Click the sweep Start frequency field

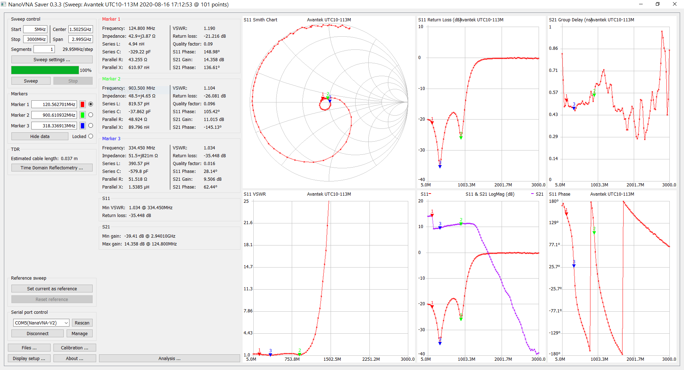pyautogui.click(x=35, y=29)
